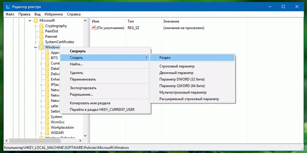Expand the IPSec node arrow
307x153 pixels.
pyautogui.click(x=41, y=85)
